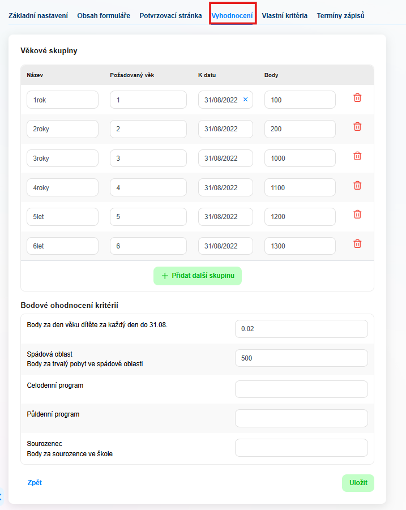Open the Základní nastavení tab

pyautogui.click(x=39, y=16)
